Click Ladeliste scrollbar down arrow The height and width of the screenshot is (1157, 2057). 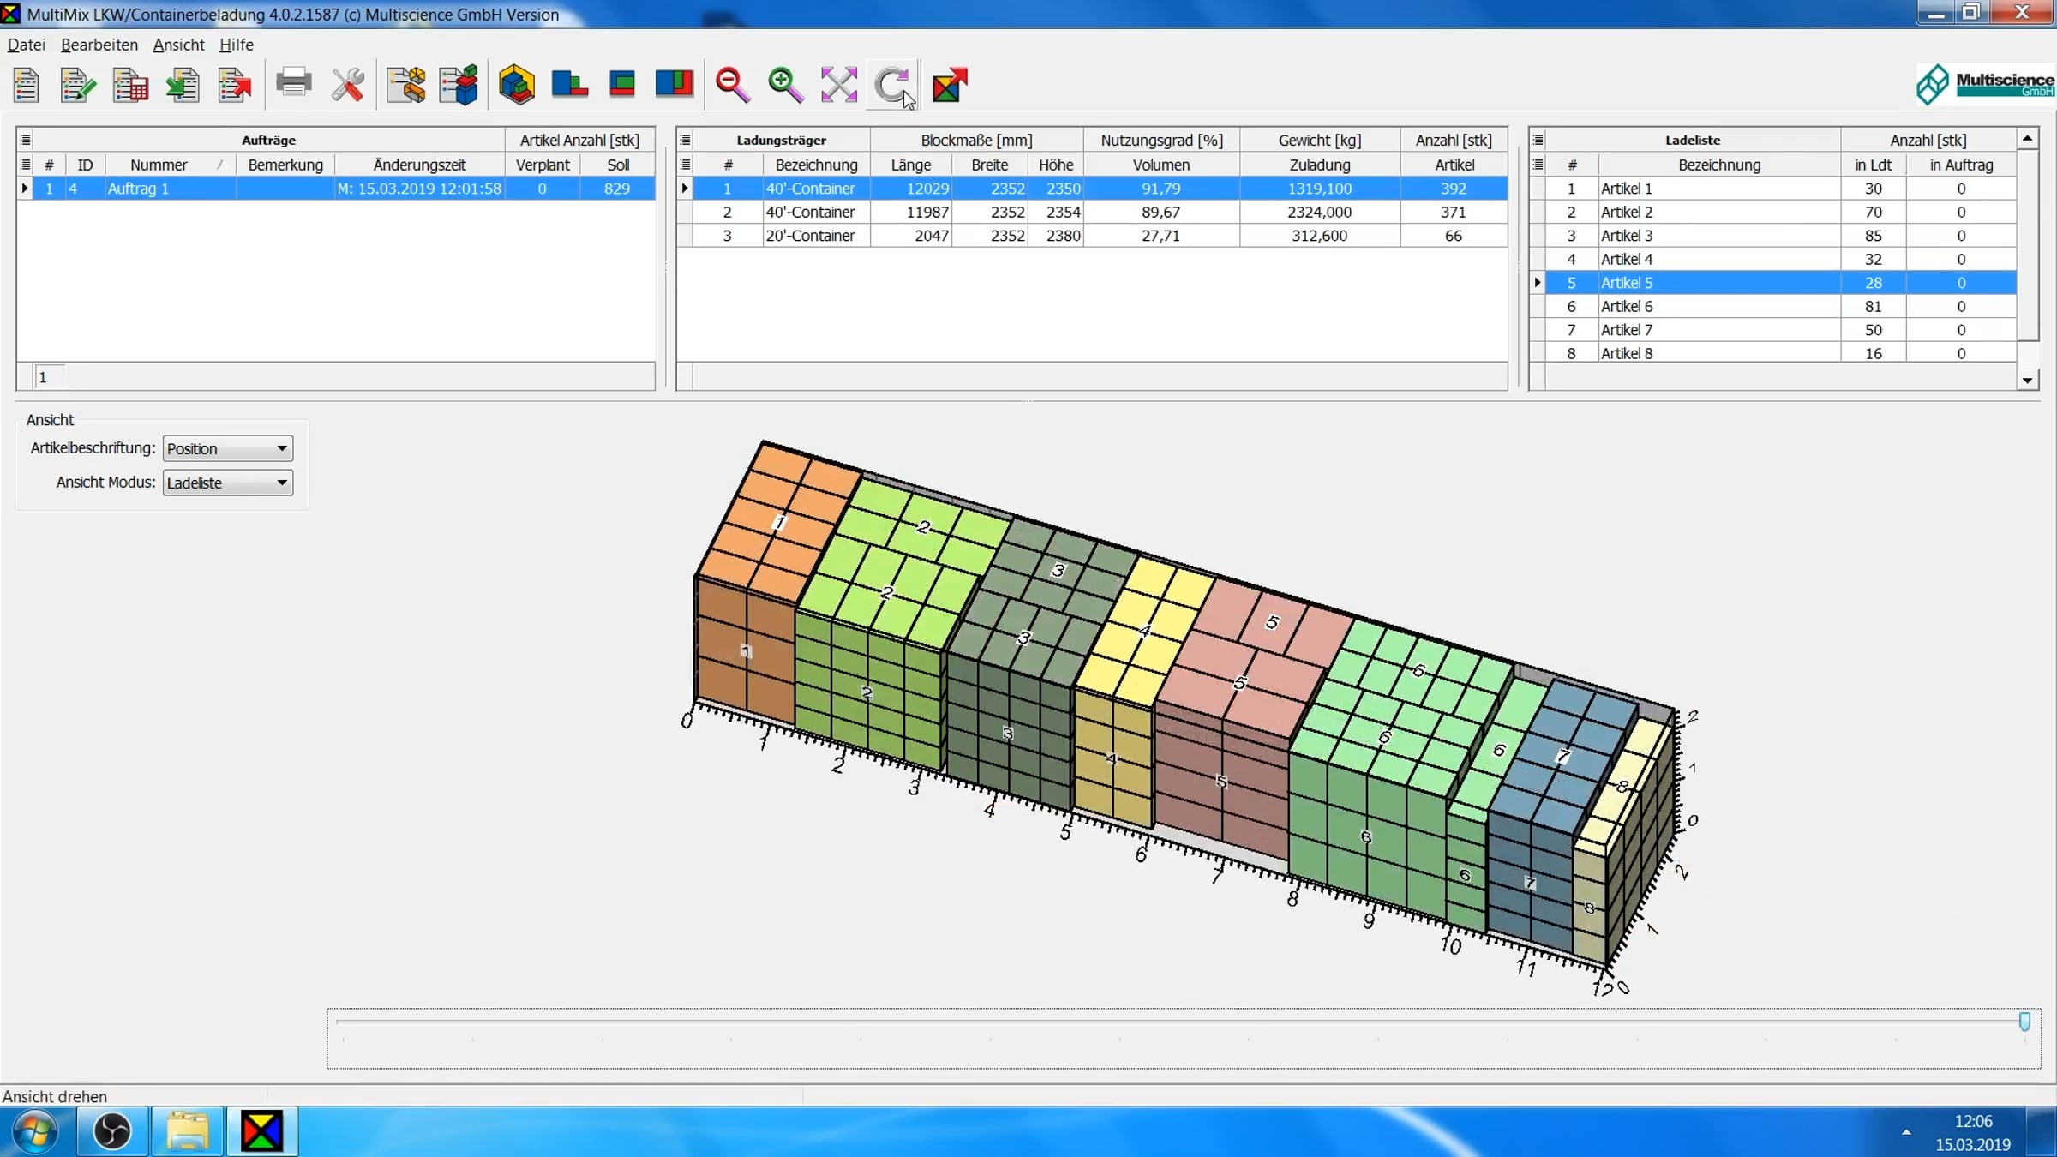click(x=2027, y=381)
